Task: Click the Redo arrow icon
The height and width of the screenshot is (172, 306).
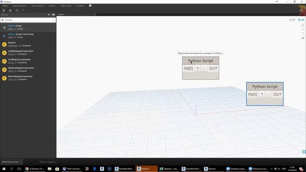Action: point(30,10)
